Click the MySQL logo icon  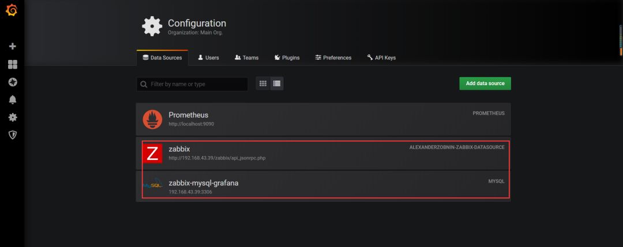pos(152,185)
